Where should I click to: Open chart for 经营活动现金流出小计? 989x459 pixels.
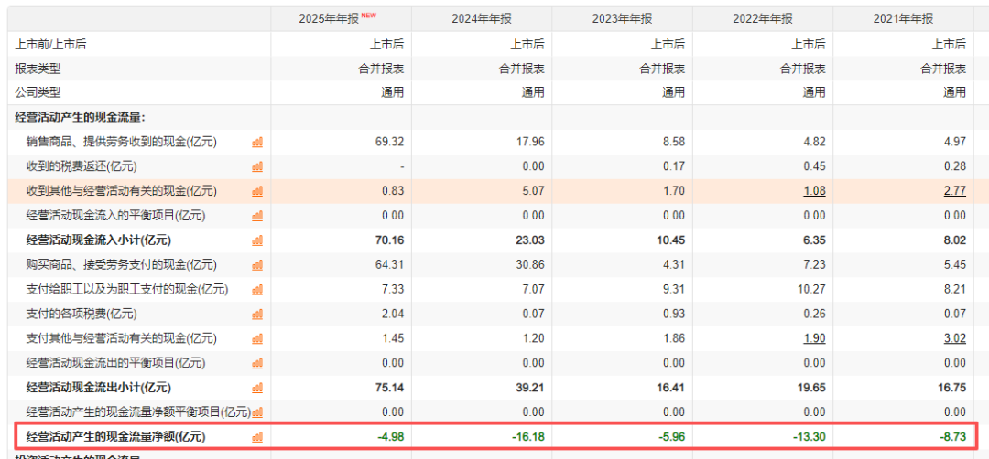(x=257, y=388)
